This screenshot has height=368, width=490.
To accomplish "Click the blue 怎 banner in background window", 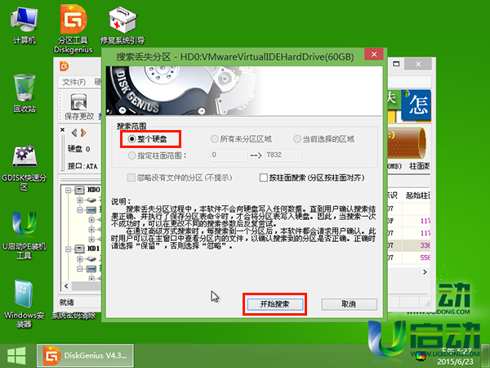I will click(x=416, y=105).
